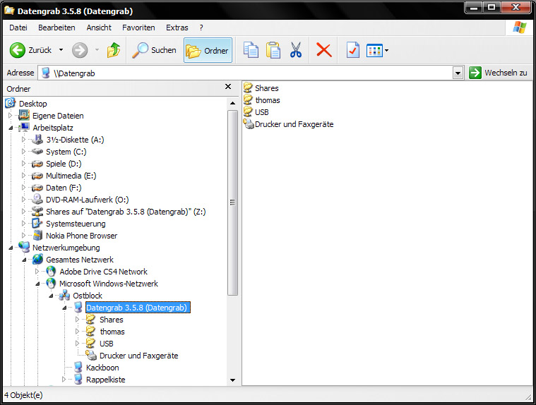Click the red Delete X icon
Screen dimensions: 536x405
pyautogui.click(x=323, y=50)
